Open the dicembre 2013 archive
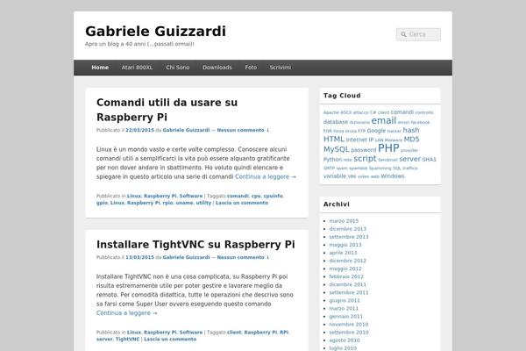Viewport: 526px width, 351px height. click(x=348, y=229)
